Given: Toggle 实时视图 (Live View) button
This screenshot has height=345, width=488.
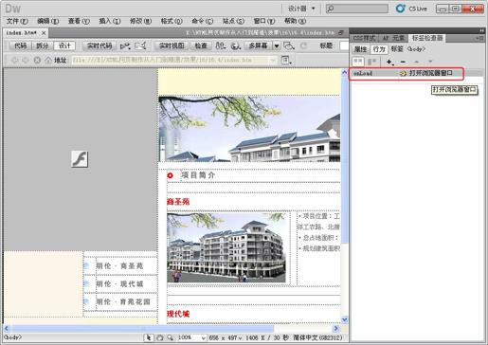Looking at the screenshot, I should click(x=172, y=45).
